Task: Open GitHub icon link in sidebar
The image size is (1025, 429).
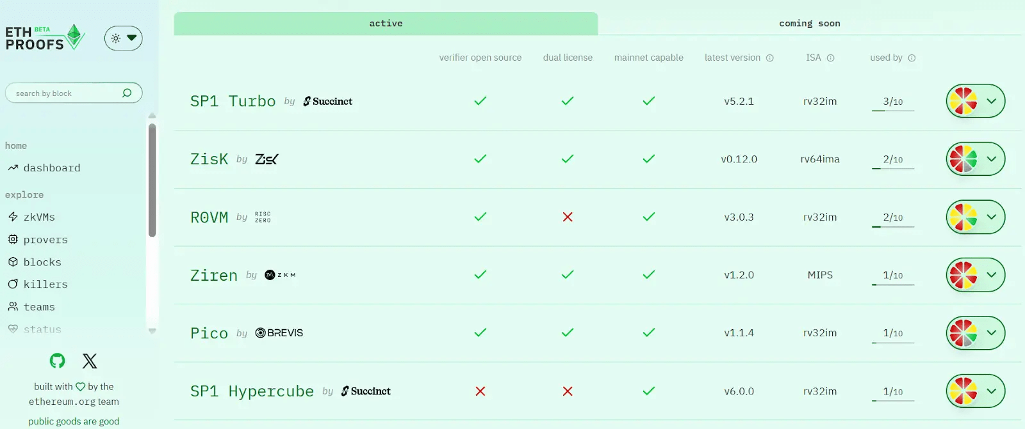Action: pyautogui.click(x=58, y=361)
